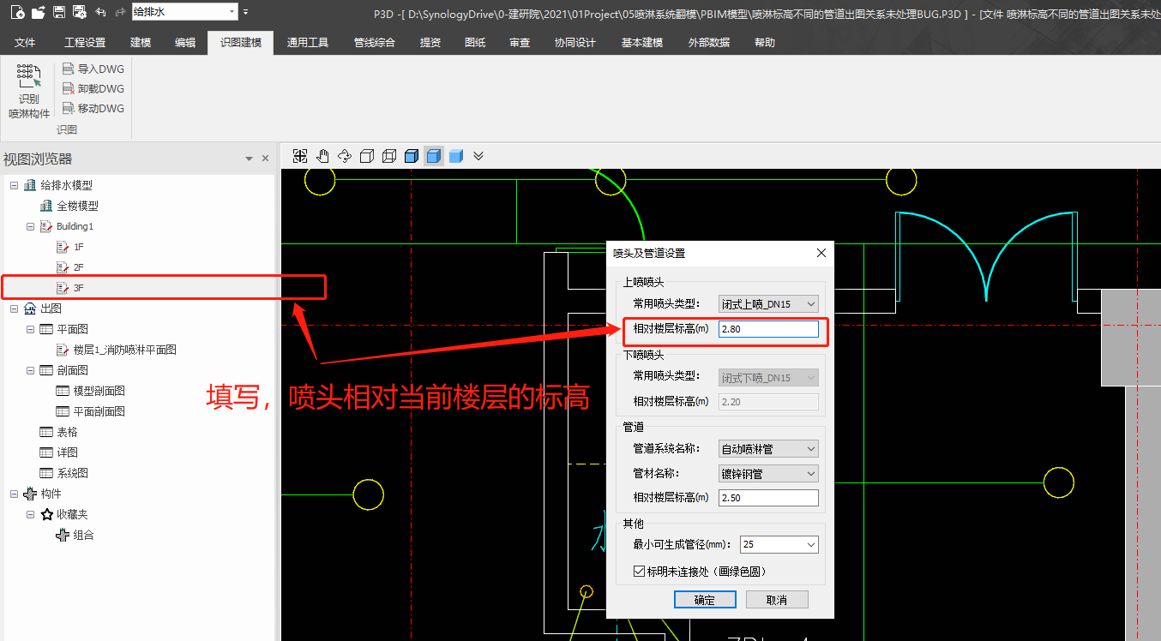Click the house icon beside 出图
This screenshot has height=641, width=1161.
point(30,309)
